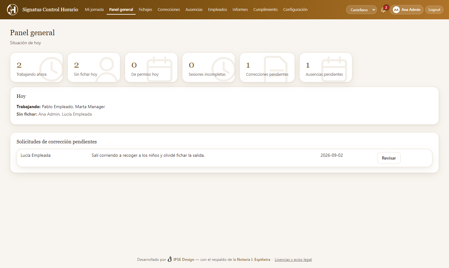Open the Castellano language dropdown

tap(361, 10)
